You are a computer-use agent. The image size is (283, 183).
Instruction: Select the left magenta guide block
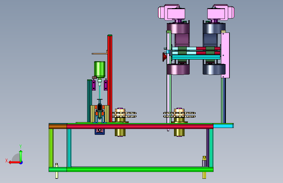(94, 85)
